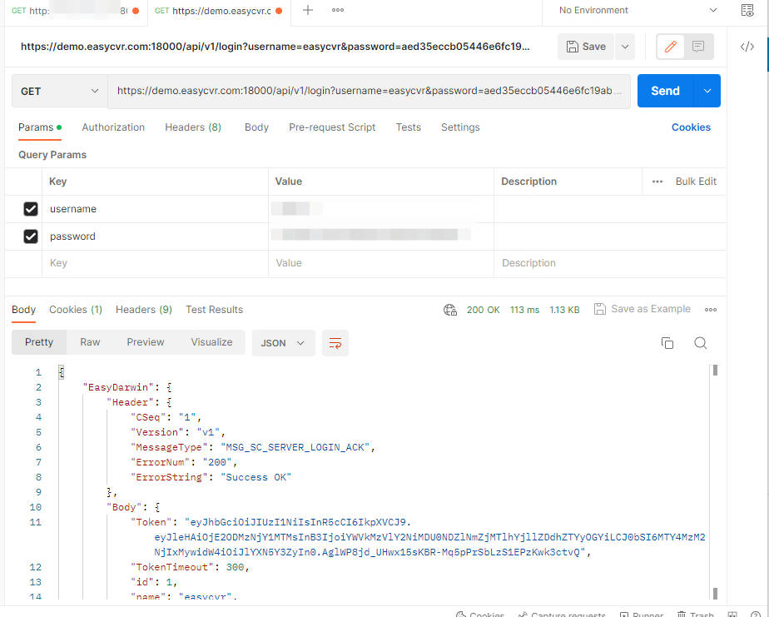Expand the Send button dropdown arrow
769x617 pixels.
707,91
